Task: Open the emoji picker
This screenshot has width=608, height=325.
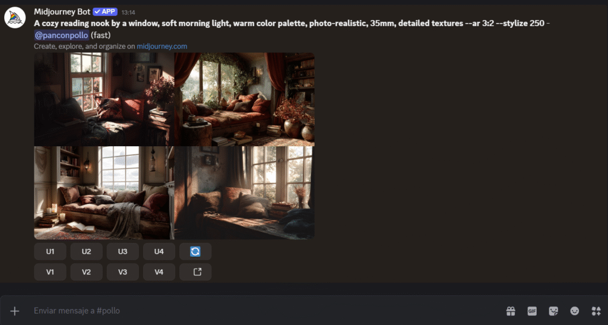Action: 575,311
